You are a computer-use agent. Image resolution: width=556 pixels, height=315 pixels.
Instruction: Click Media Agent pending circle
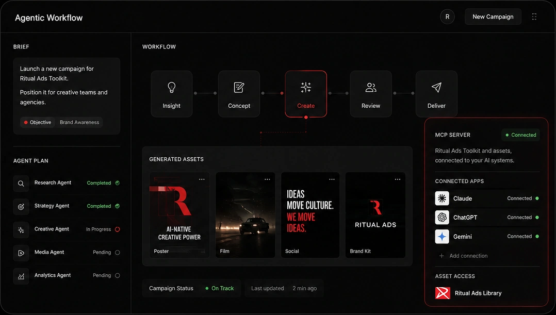118,252
